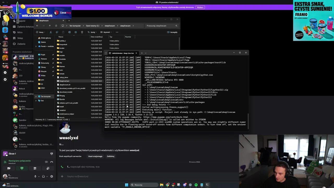Open the wesolyxd direct message
Viewport: 334px width, 188px height.
click(x=23, y=57)
